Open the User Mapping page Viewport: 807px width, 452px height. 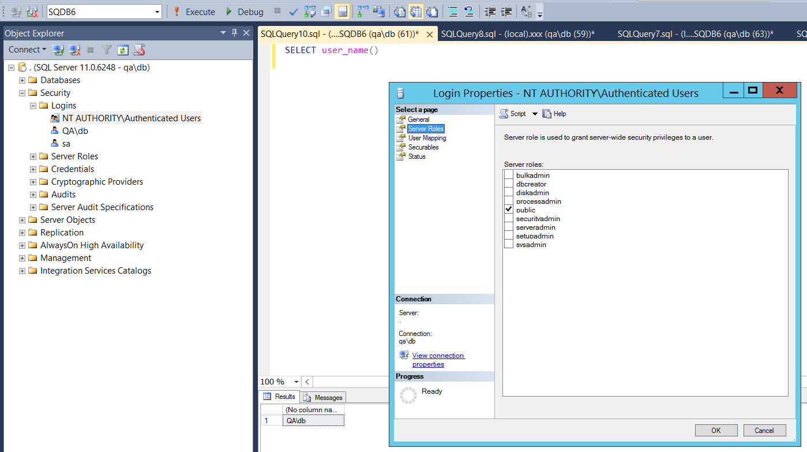[427, 138]
